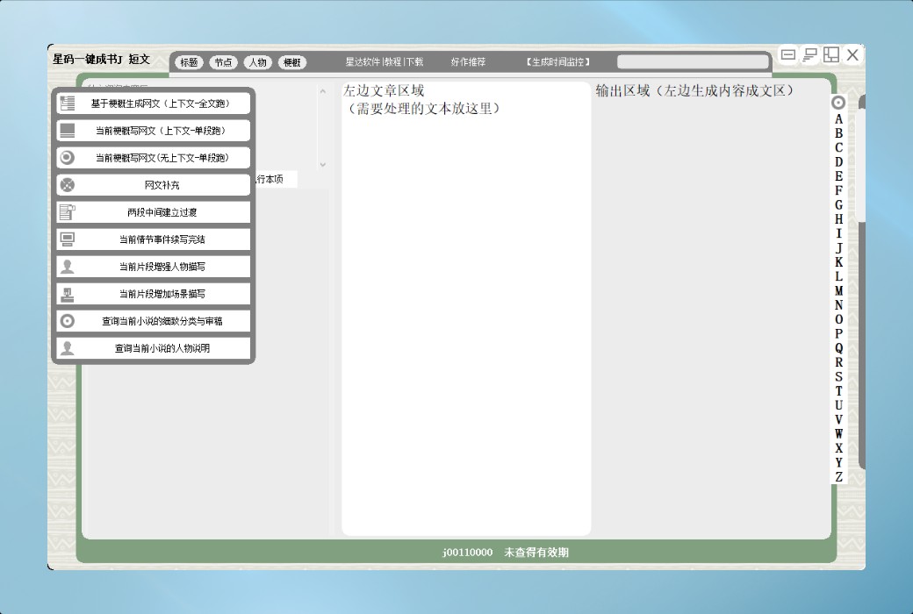Jump to letter M in alphabet index
The height and width of the screenshot is (614, 913).
click(838, 291)
